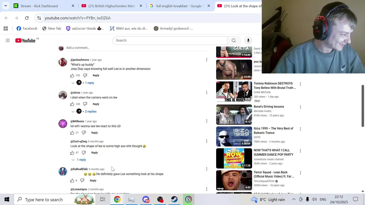
Task: Close the Kick Dashboard tab
Action: pyautogui.click(x=73, y=6)
